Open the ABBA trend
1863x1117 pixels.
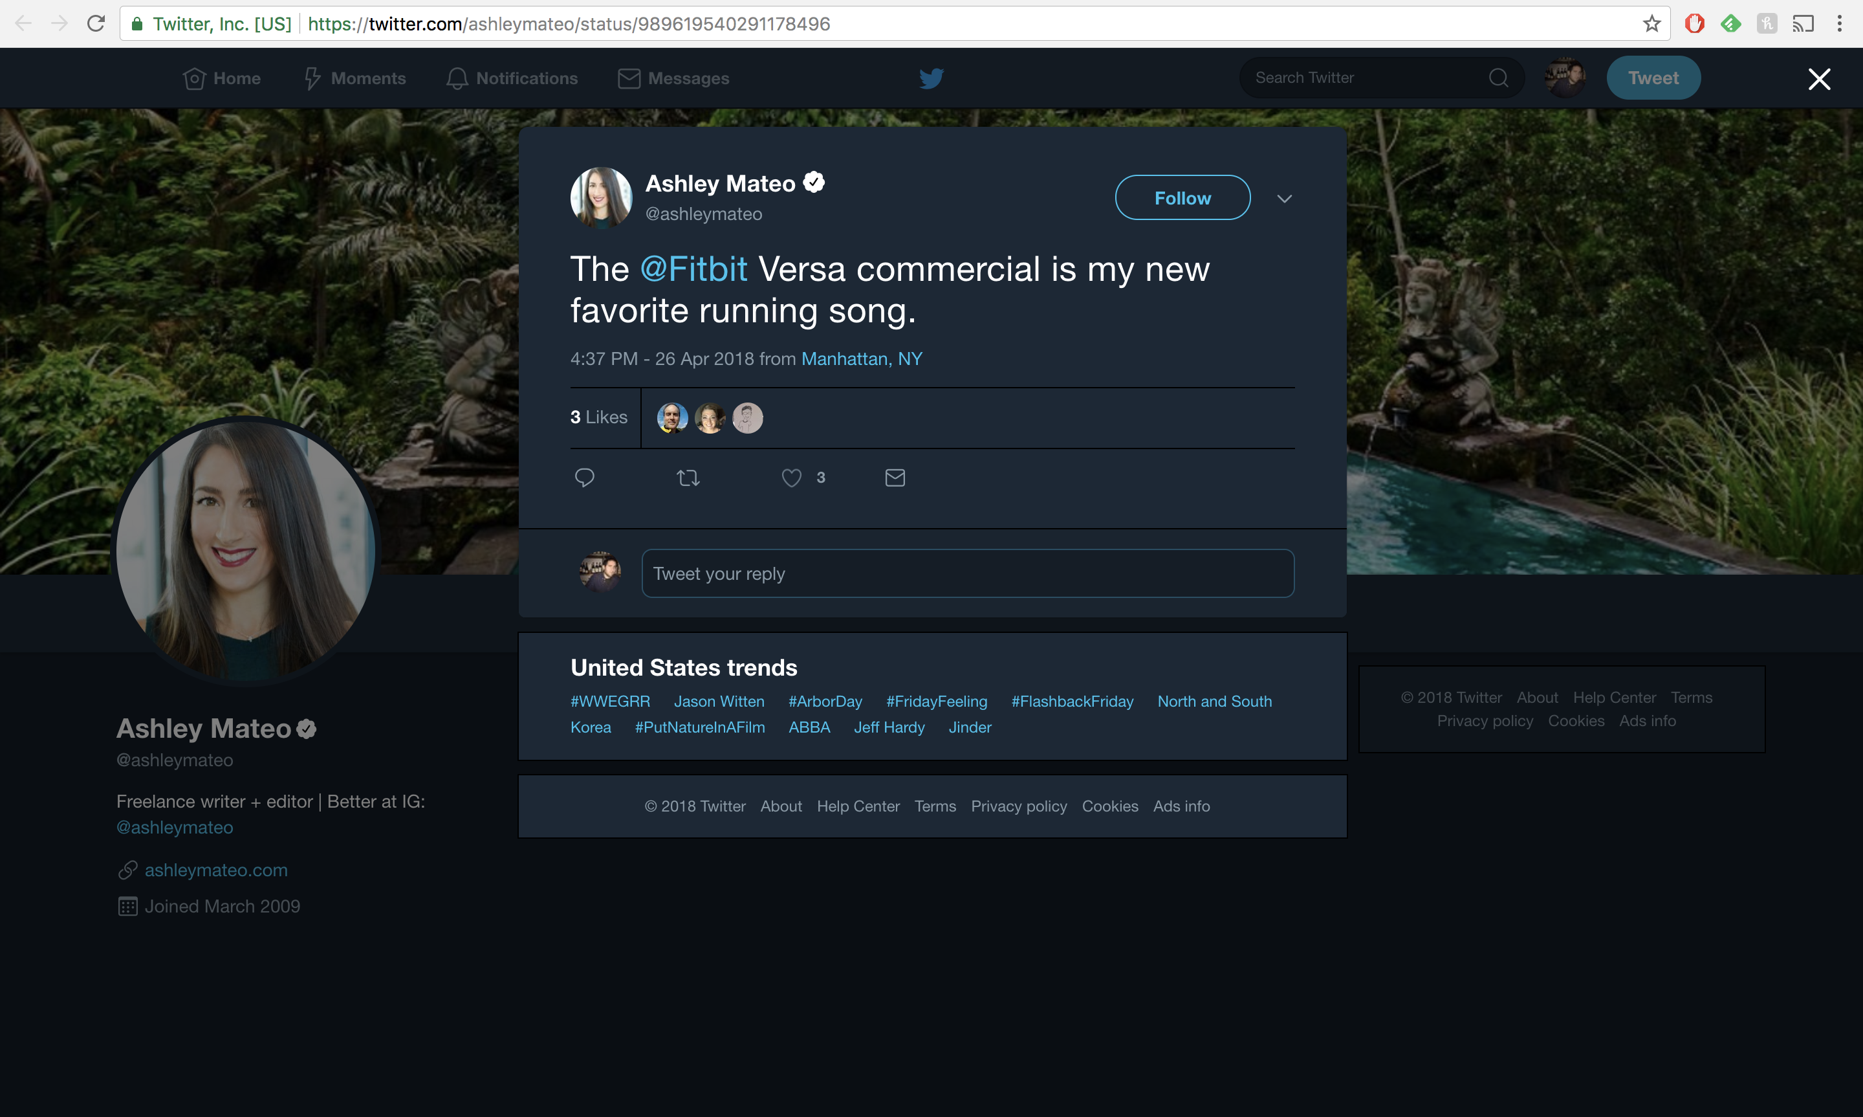click(809, 728)
